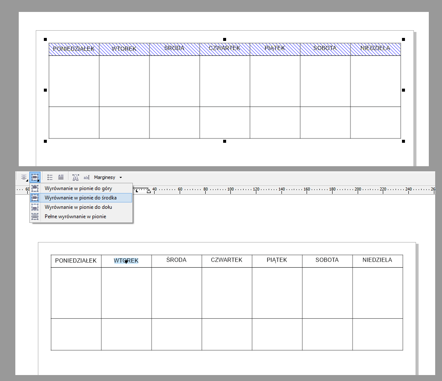Viewport: 442px width, 381px height.
Task: Click CZWARTEK header in the hatched upper table
Action: point(224,49)
